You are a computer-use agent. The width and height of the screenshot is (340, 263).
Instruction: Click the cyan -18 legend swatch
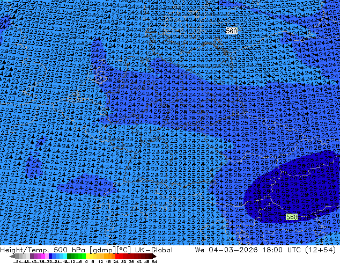click(65, 256)
